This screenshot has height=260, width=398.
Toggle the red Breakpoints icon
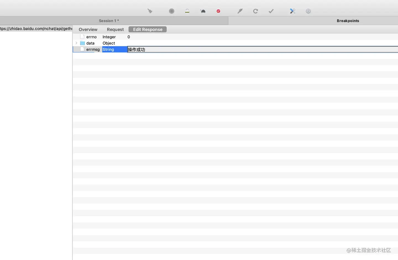pyautogui.click(x=218, y=11)
